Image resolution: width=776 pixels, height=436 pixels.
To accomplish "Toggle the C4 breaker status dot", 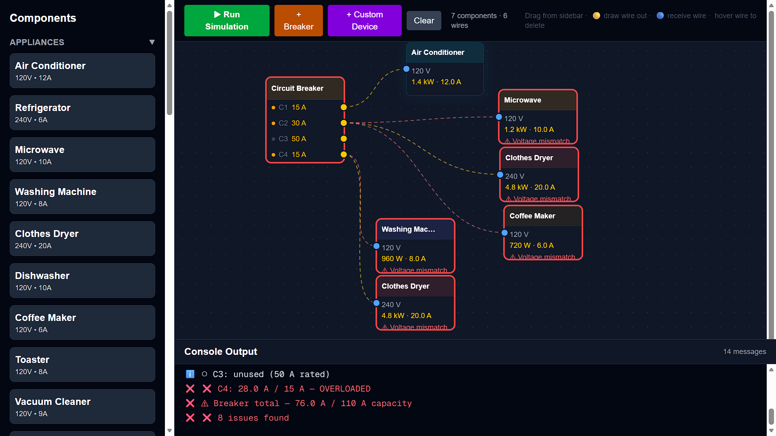I will click(274, 155).
